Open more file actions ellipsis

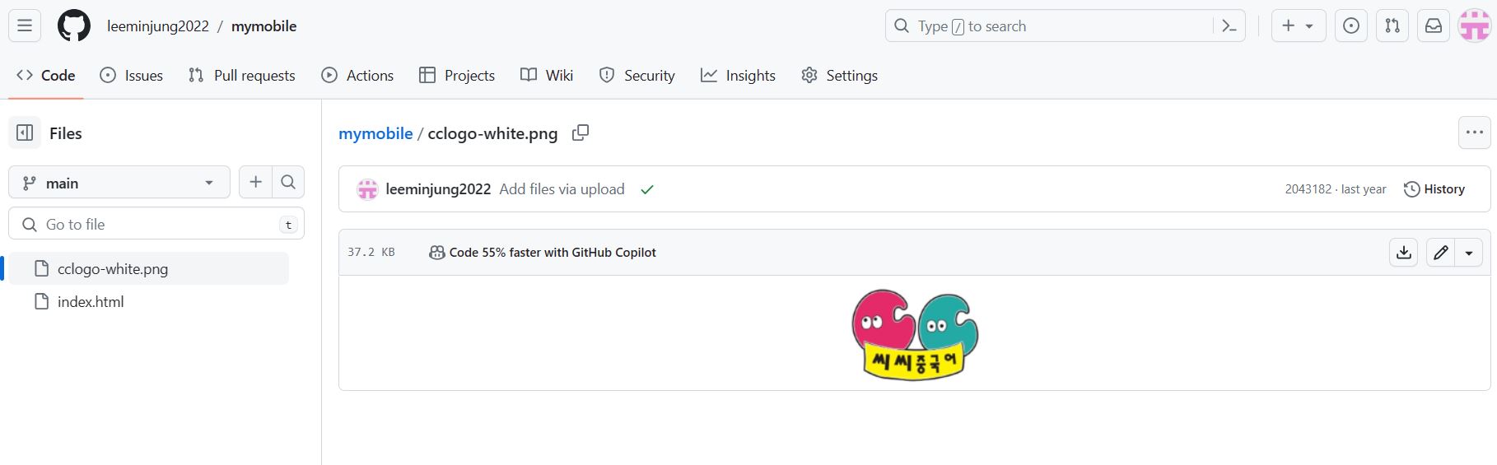tap(1474, 133)
